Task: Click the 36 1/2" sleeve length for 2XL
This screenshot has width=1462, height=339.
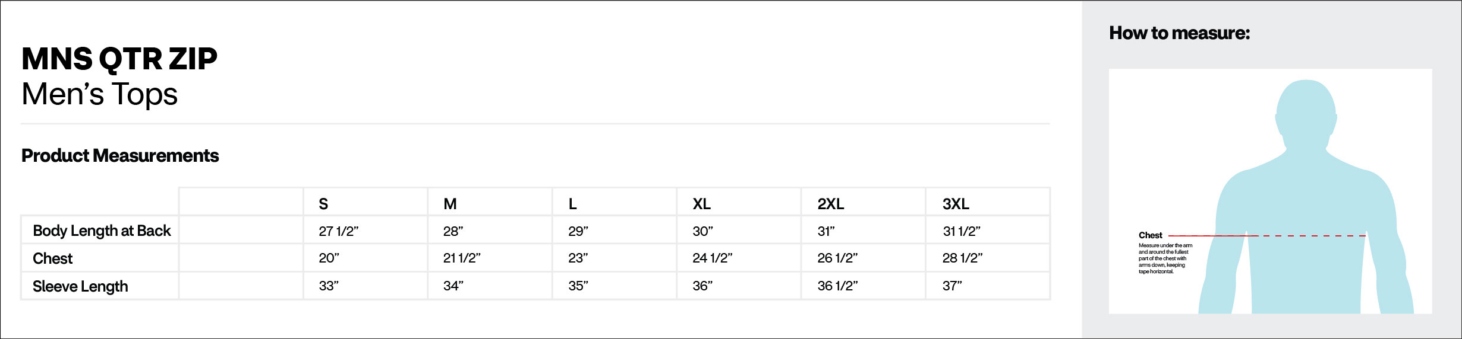Action: pyautogui.click(x=837, y=286)
